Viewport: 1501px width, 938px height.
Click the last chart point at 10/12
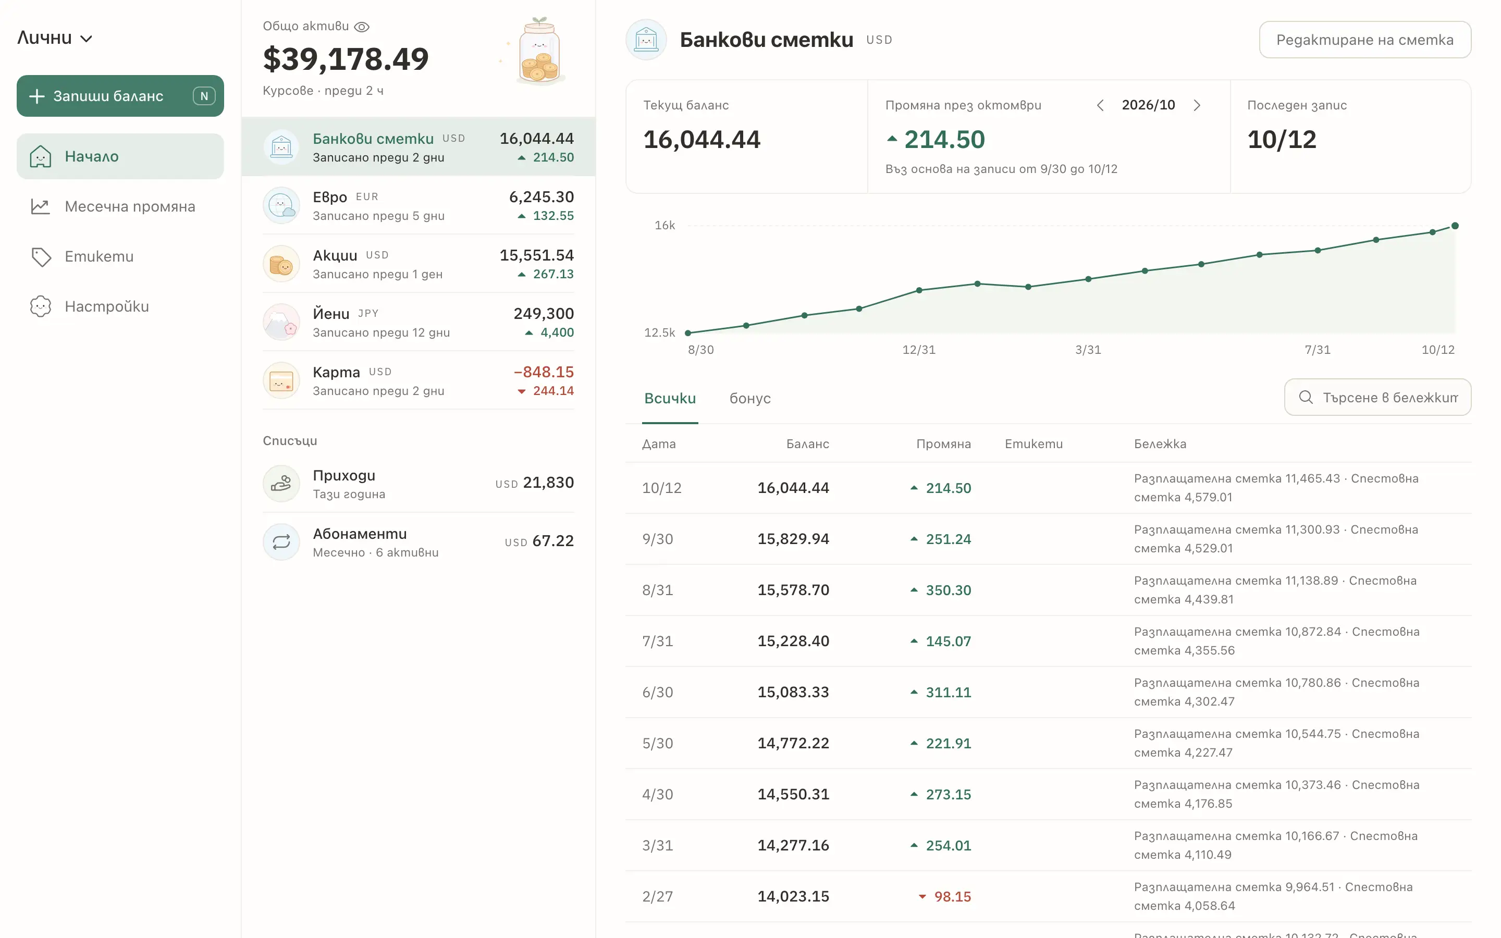pyautogui.click(x=1455, y=226)
